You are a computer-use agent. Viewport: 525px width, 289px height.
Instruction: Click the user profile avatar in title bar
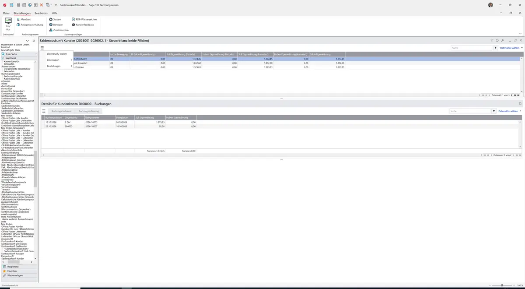pos(490,5)
